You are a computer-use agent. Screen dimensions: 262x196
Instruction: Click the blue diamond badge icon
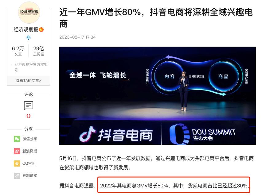click(x=29, y=38)
